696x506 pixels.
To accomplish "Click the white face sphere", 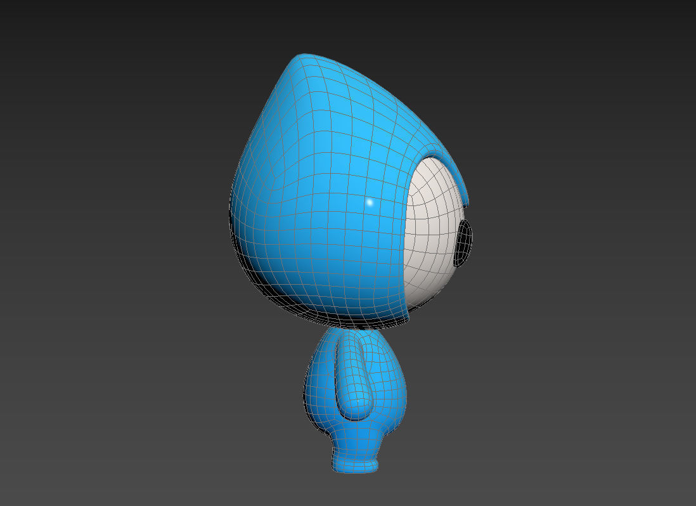I will [x=430, y=235].
